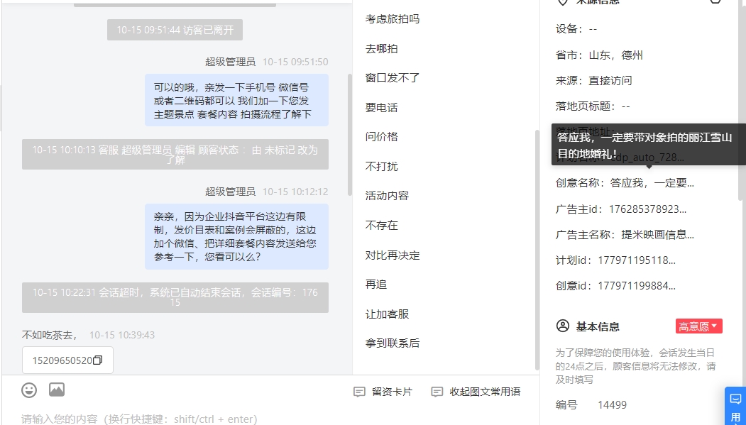The width and height of the screenshot is (746, 425).
Task: Click the 落地页标题 field row
Action: (x=593, y=106)
